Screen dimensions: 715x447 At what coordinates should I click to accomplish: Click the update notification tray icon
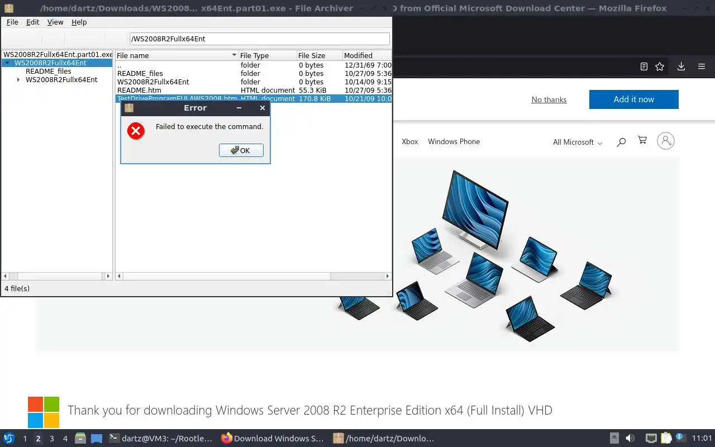[680, 438]
